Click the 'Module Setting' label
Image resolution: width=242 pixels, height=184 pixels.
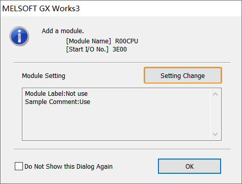coord(43,76)
